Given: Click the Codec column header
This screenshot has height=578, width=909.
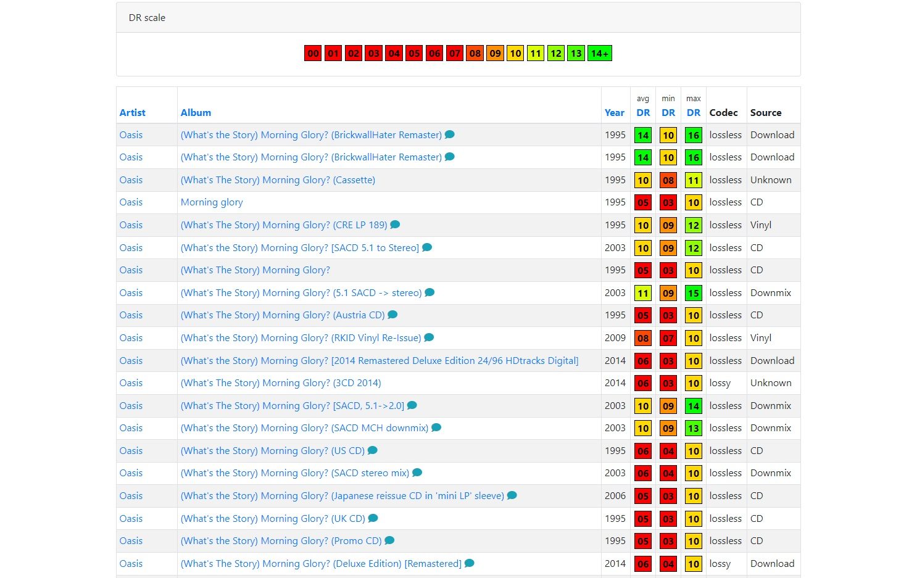Looking at the screenshot, I should point(723,112).
